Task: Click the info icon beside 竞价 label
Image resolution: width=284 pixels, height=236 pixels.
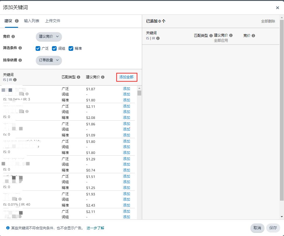Action: (13, 37)
